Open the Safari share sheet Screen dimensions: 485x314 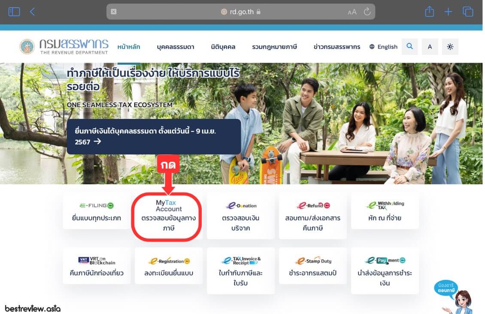tap(429, 12)
